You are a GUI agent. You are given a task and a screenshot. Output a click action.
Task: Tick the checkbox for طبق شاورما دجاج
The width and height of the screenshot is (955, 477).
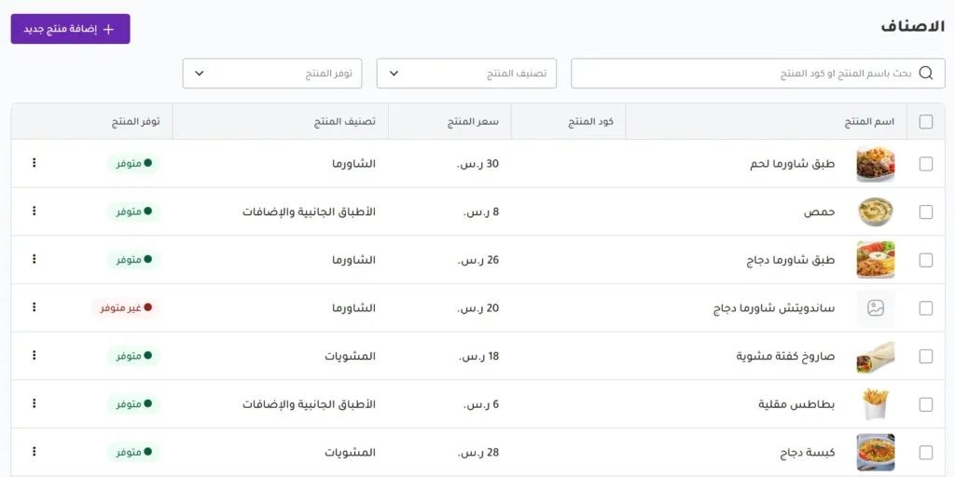(x=926, y=260)
